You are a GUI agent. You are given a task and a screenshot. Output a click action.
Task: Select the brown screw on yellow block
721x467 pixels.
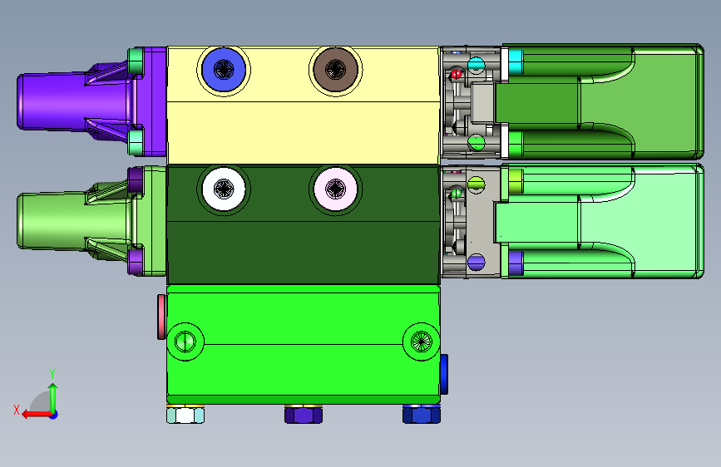click(336, 70)
